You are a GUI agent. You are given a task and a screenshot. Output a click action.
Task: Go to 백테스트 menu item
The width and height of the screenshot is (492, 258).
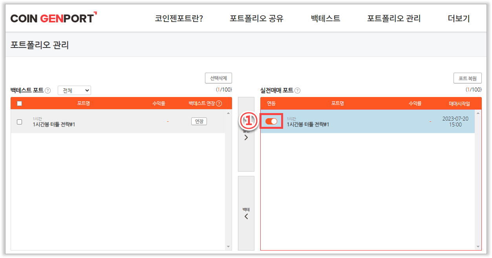tap(325, 18)
